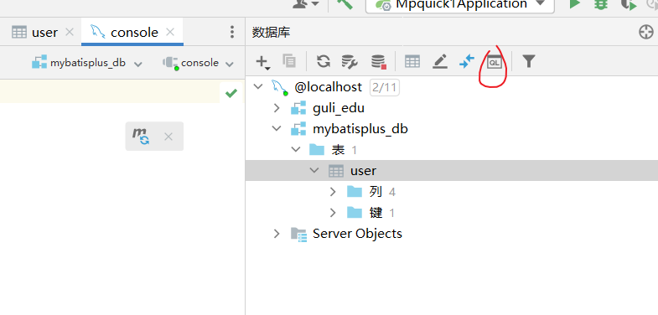Close the console tab
The image size is (658, 315).
click(170, 33)
